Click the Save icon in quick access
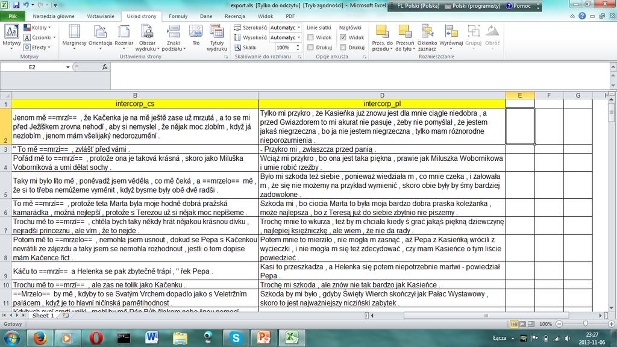617x347 pixels. pyautogui.click(x=16, y=5)
